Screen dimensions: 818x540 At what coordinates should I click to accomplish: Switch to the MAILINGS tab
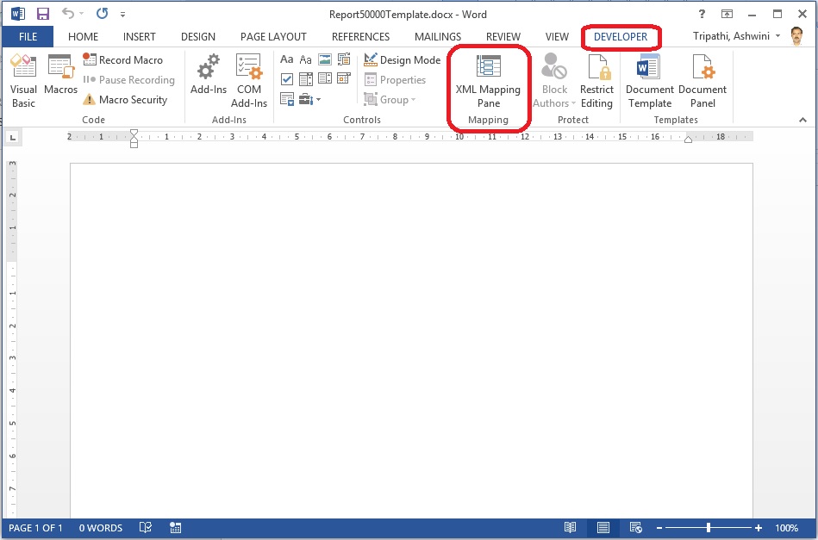[x=437, y=36]
